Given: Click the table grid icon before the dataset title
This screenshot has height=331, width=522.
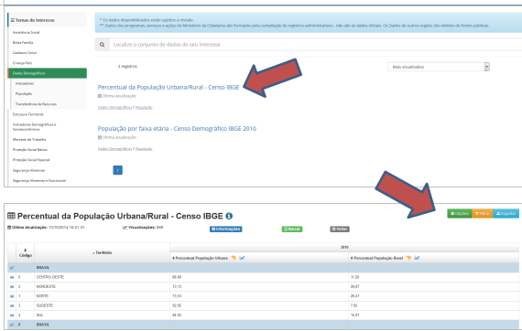Looking at the screenshot, I should pos(11,216).
